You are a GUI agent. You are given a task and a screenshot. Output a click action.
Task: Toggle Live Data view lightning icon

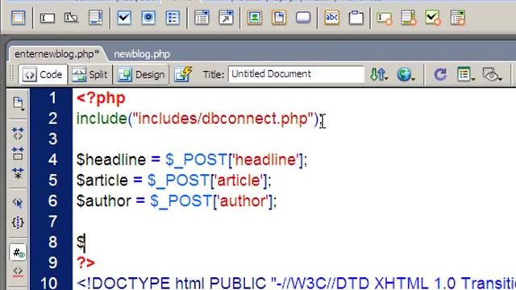[x=183, y=74]
